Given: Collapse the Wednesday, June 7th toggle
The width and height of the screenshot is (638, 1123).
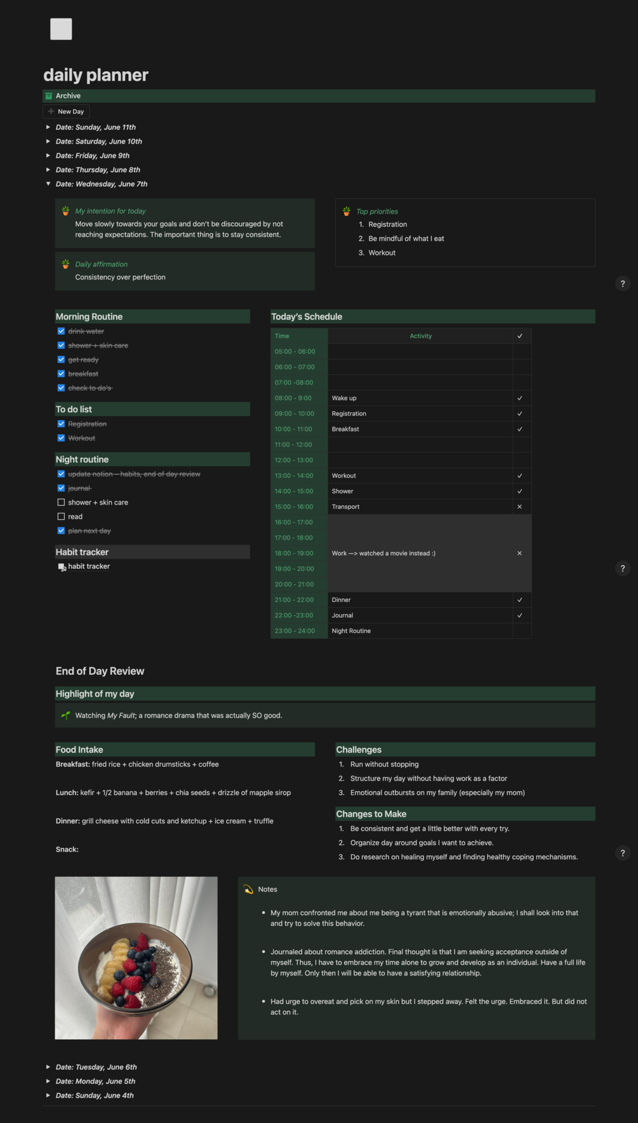Looking at the screenshot, I should [48, 184].
